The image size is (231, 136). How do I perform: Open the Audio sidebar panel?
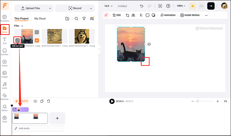[x=5, y=86]
